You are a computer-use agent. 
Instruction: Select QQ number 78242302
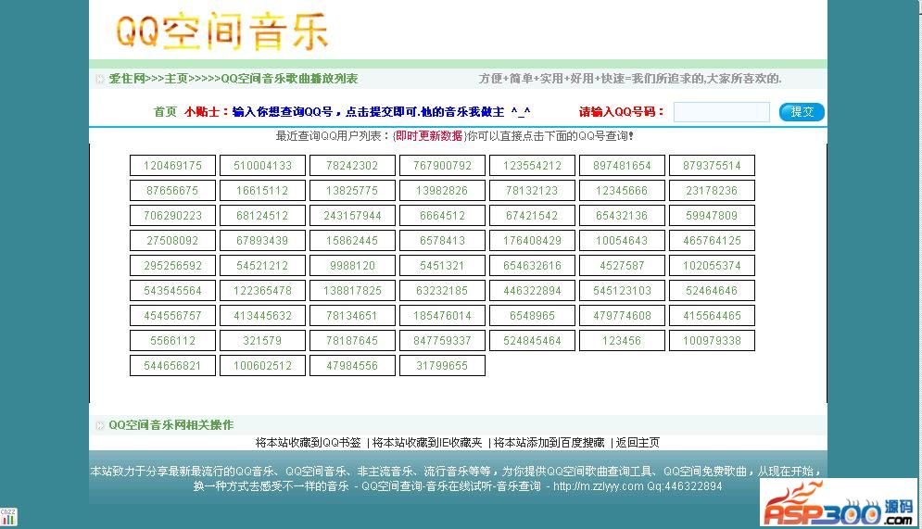pos(353,166)
